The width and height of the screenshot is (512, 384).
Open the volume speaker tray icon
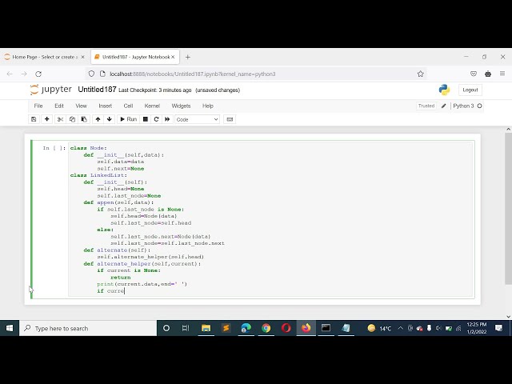pyautogui.click(x=438, y=328)
